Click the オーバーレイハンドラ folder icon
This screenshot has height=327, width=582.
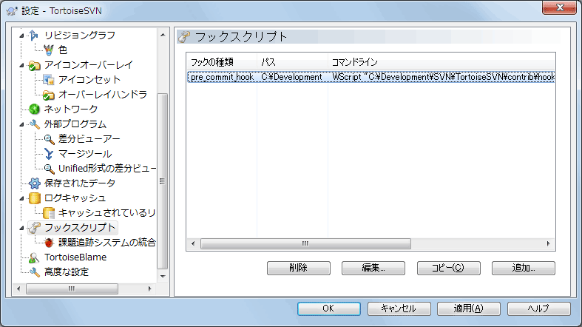tap(49, 95)
